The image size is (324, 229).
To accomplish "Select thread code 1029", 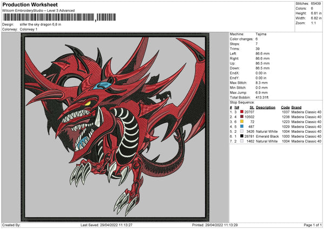I will pyautogui.click(x=286, y=126).
